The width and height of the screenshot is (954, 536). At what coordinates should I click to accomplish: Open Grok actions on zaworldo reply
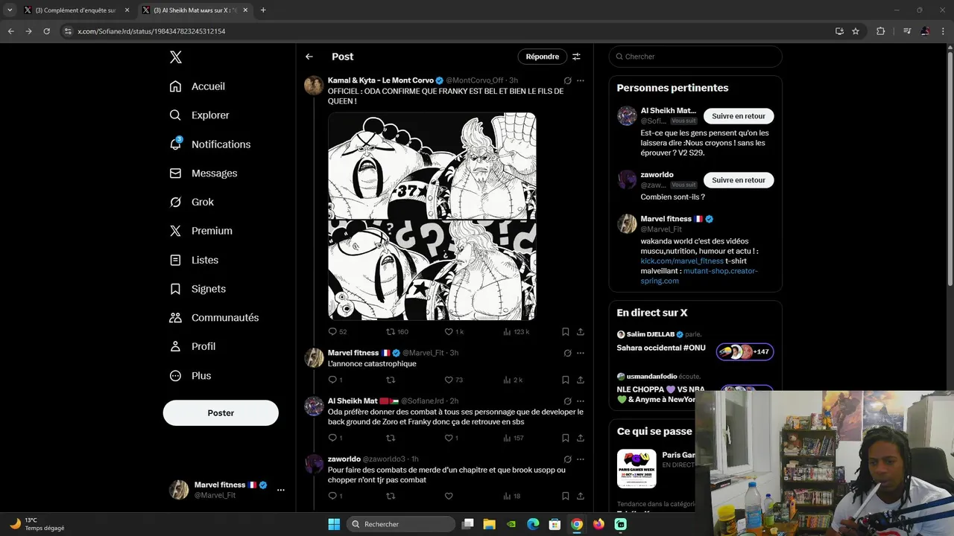tap(567, 459)
